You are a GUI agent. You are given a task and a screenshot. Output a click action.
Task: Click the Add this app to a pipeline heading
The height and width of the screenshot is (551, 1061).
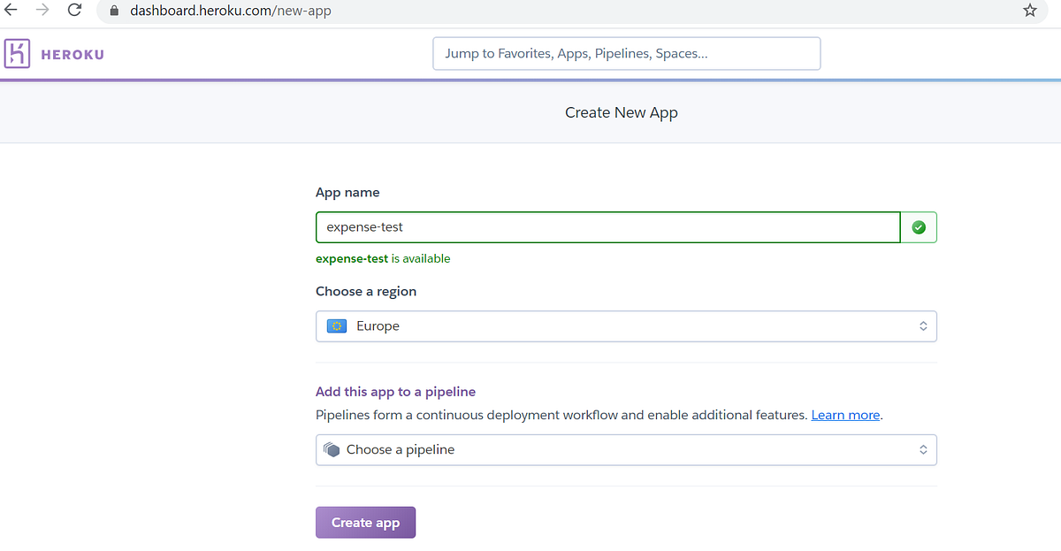pyautogui.click(x=395, y=391)
